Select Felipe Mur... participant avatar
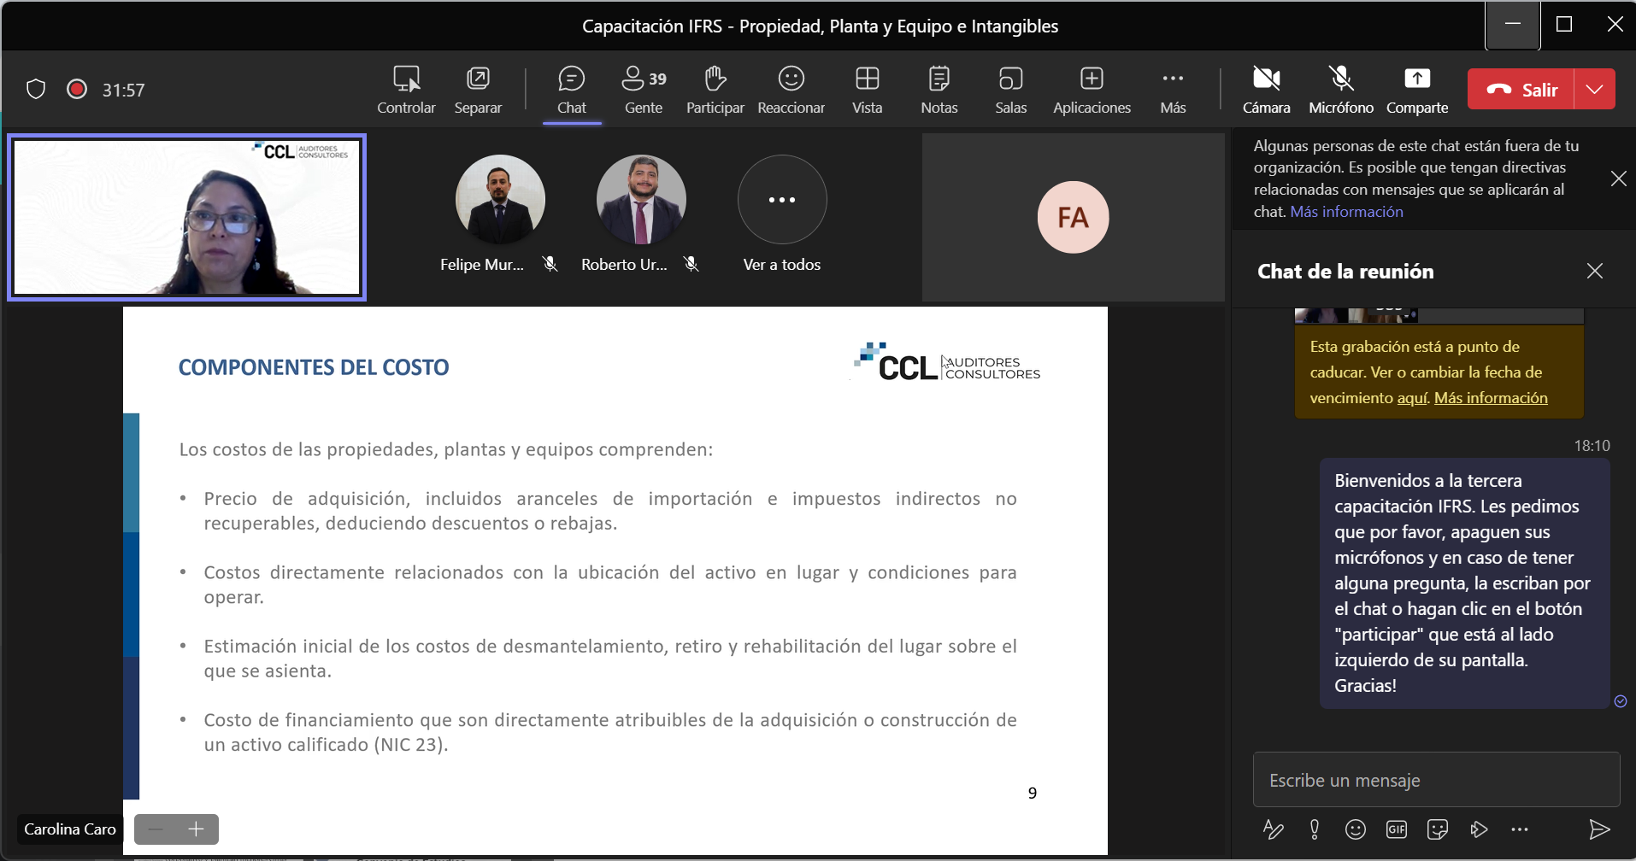This screenshot has height=861, width=1636. pyautogui.click(x=500, y=199)
